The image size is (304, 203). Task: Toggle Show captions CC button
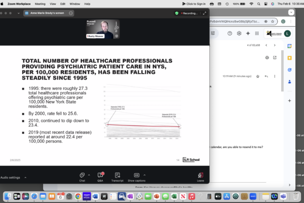point(136,174)
